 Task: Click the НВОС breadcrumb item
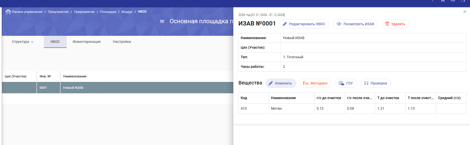(x=142, y=12)
